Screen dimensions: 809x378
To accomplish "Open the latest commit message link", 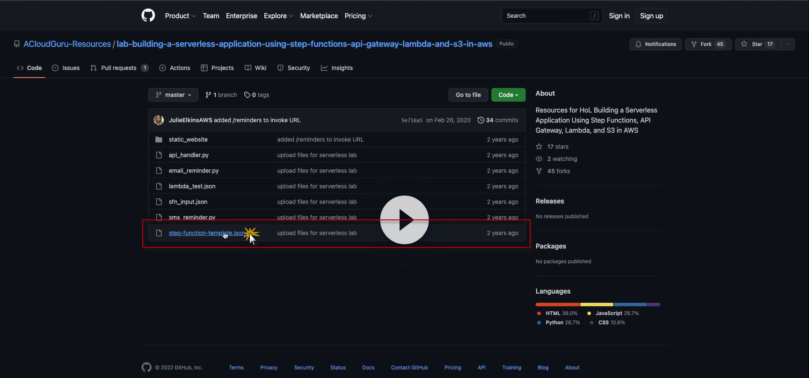I will 257,120.
